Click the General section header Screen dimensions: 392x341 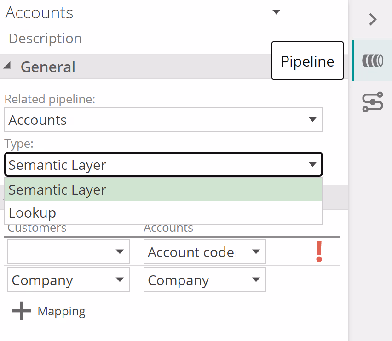tap(48, 67)
